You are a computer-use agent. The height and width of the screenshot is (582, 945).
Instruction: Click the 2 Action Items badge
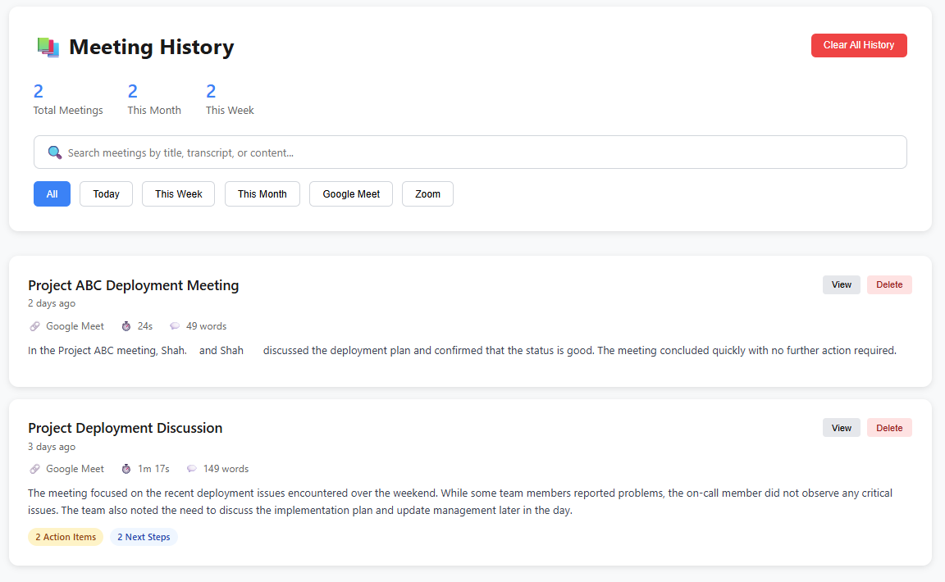pos(66,538)
